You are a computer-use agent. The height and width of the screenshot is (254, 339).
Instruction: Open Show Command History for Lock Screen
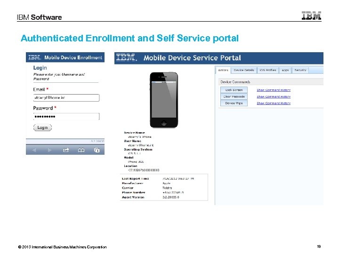coord(274,90)
